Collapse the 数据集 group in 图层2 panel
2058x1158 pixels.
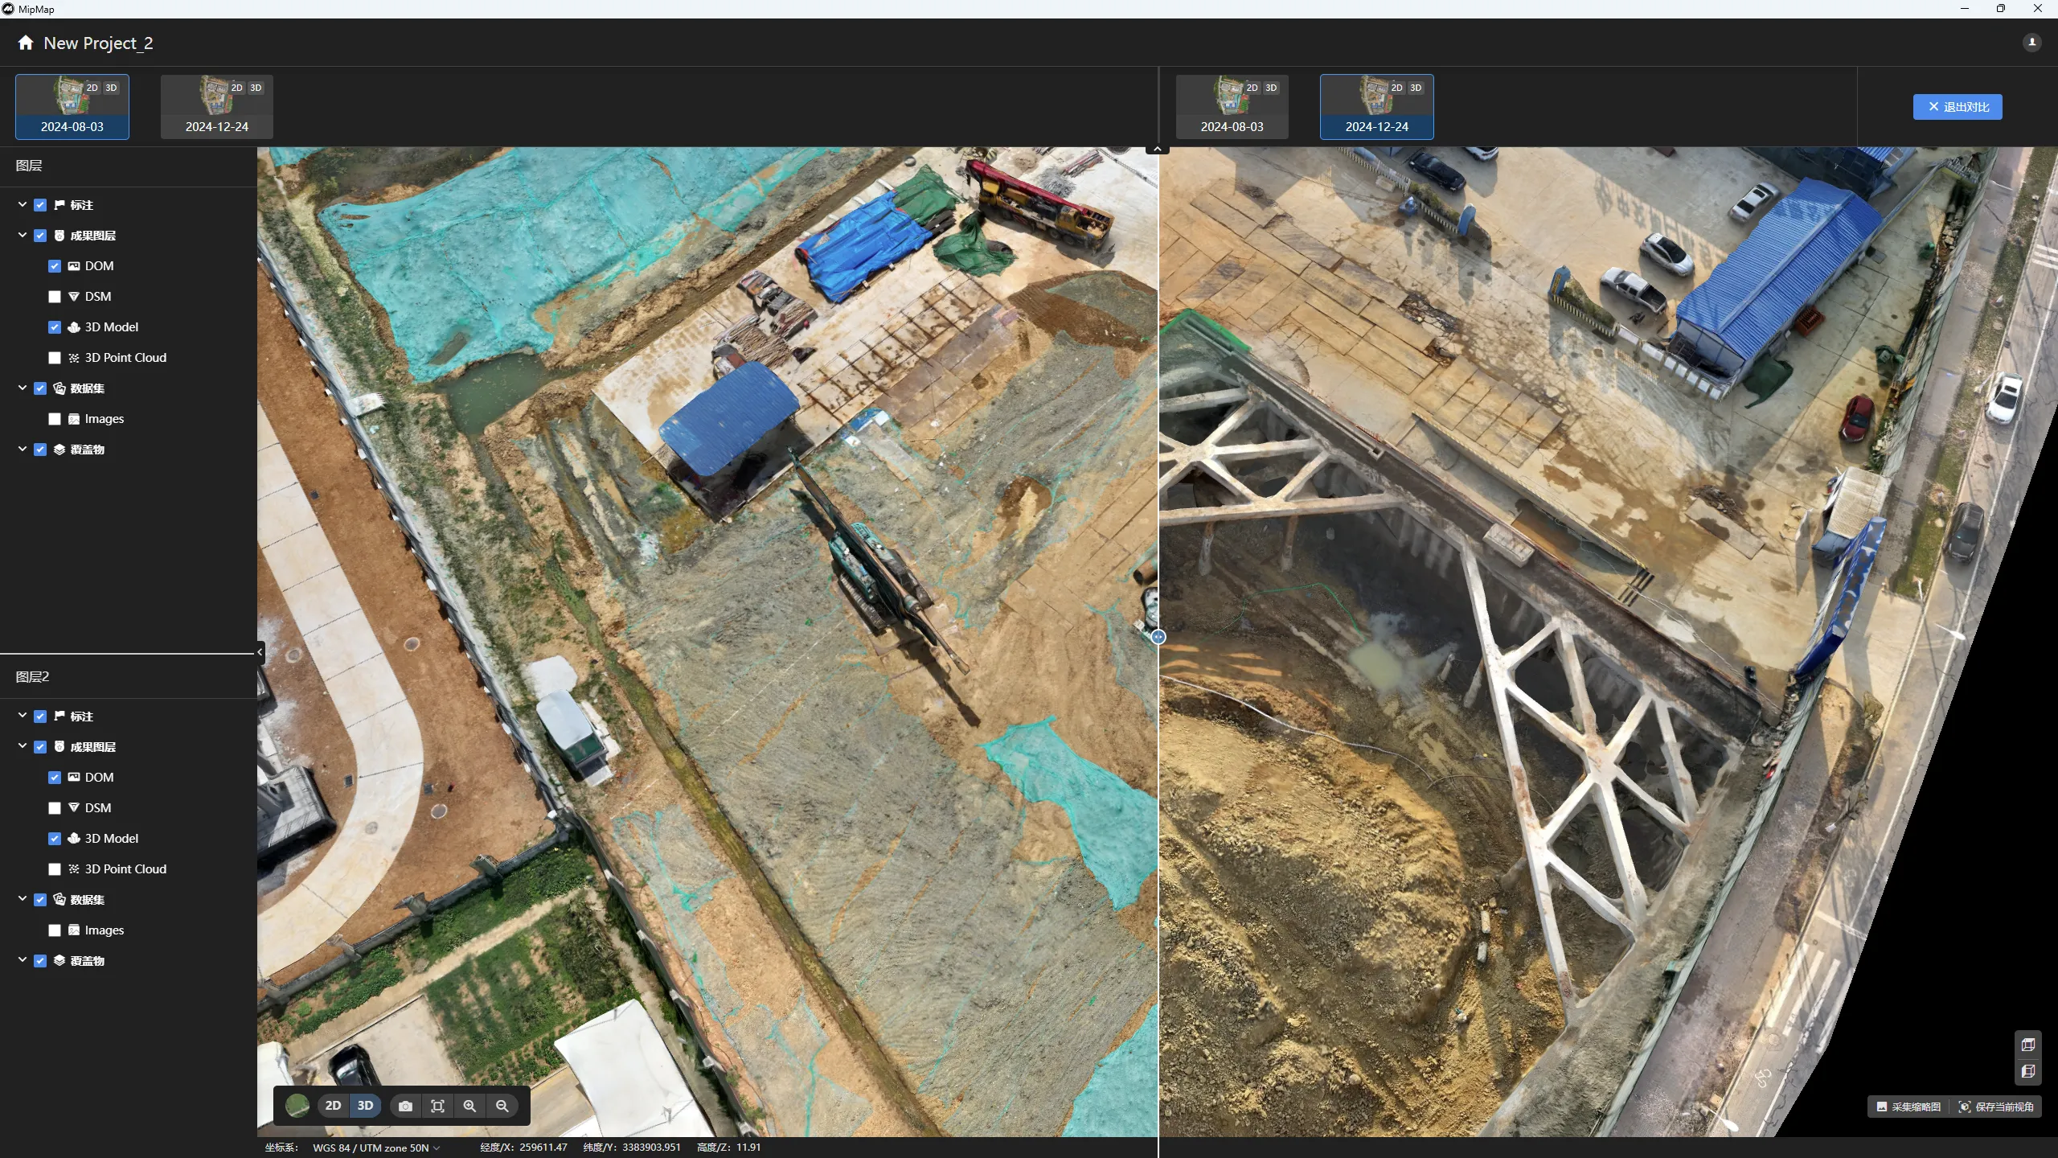tap(23, 899)
